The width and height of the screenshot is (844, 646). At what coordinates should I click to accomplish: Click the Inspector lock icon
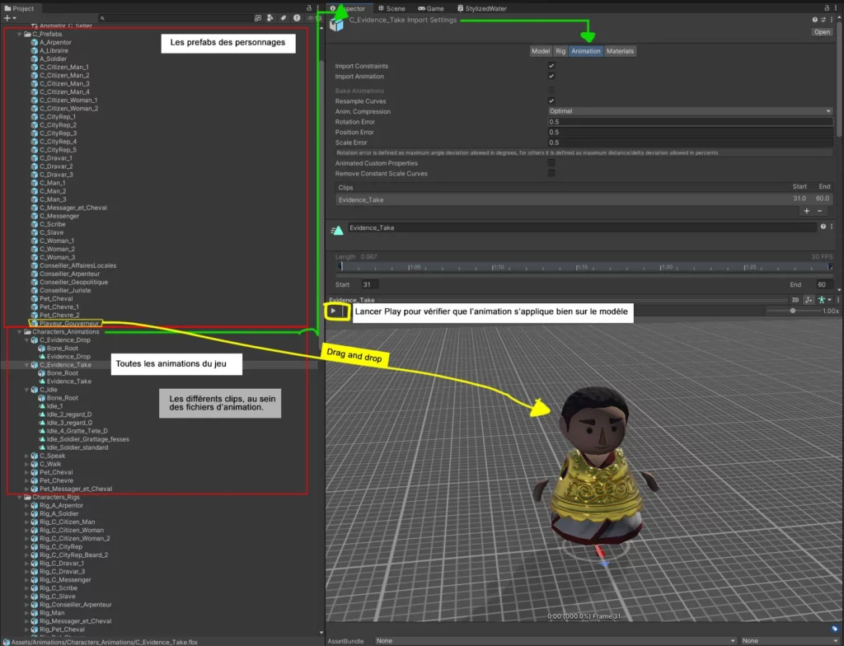[827, 8]
